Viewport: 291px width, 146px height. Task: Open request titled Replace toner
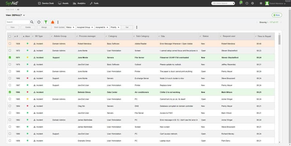pyautogui.click(x=165, y=85)
